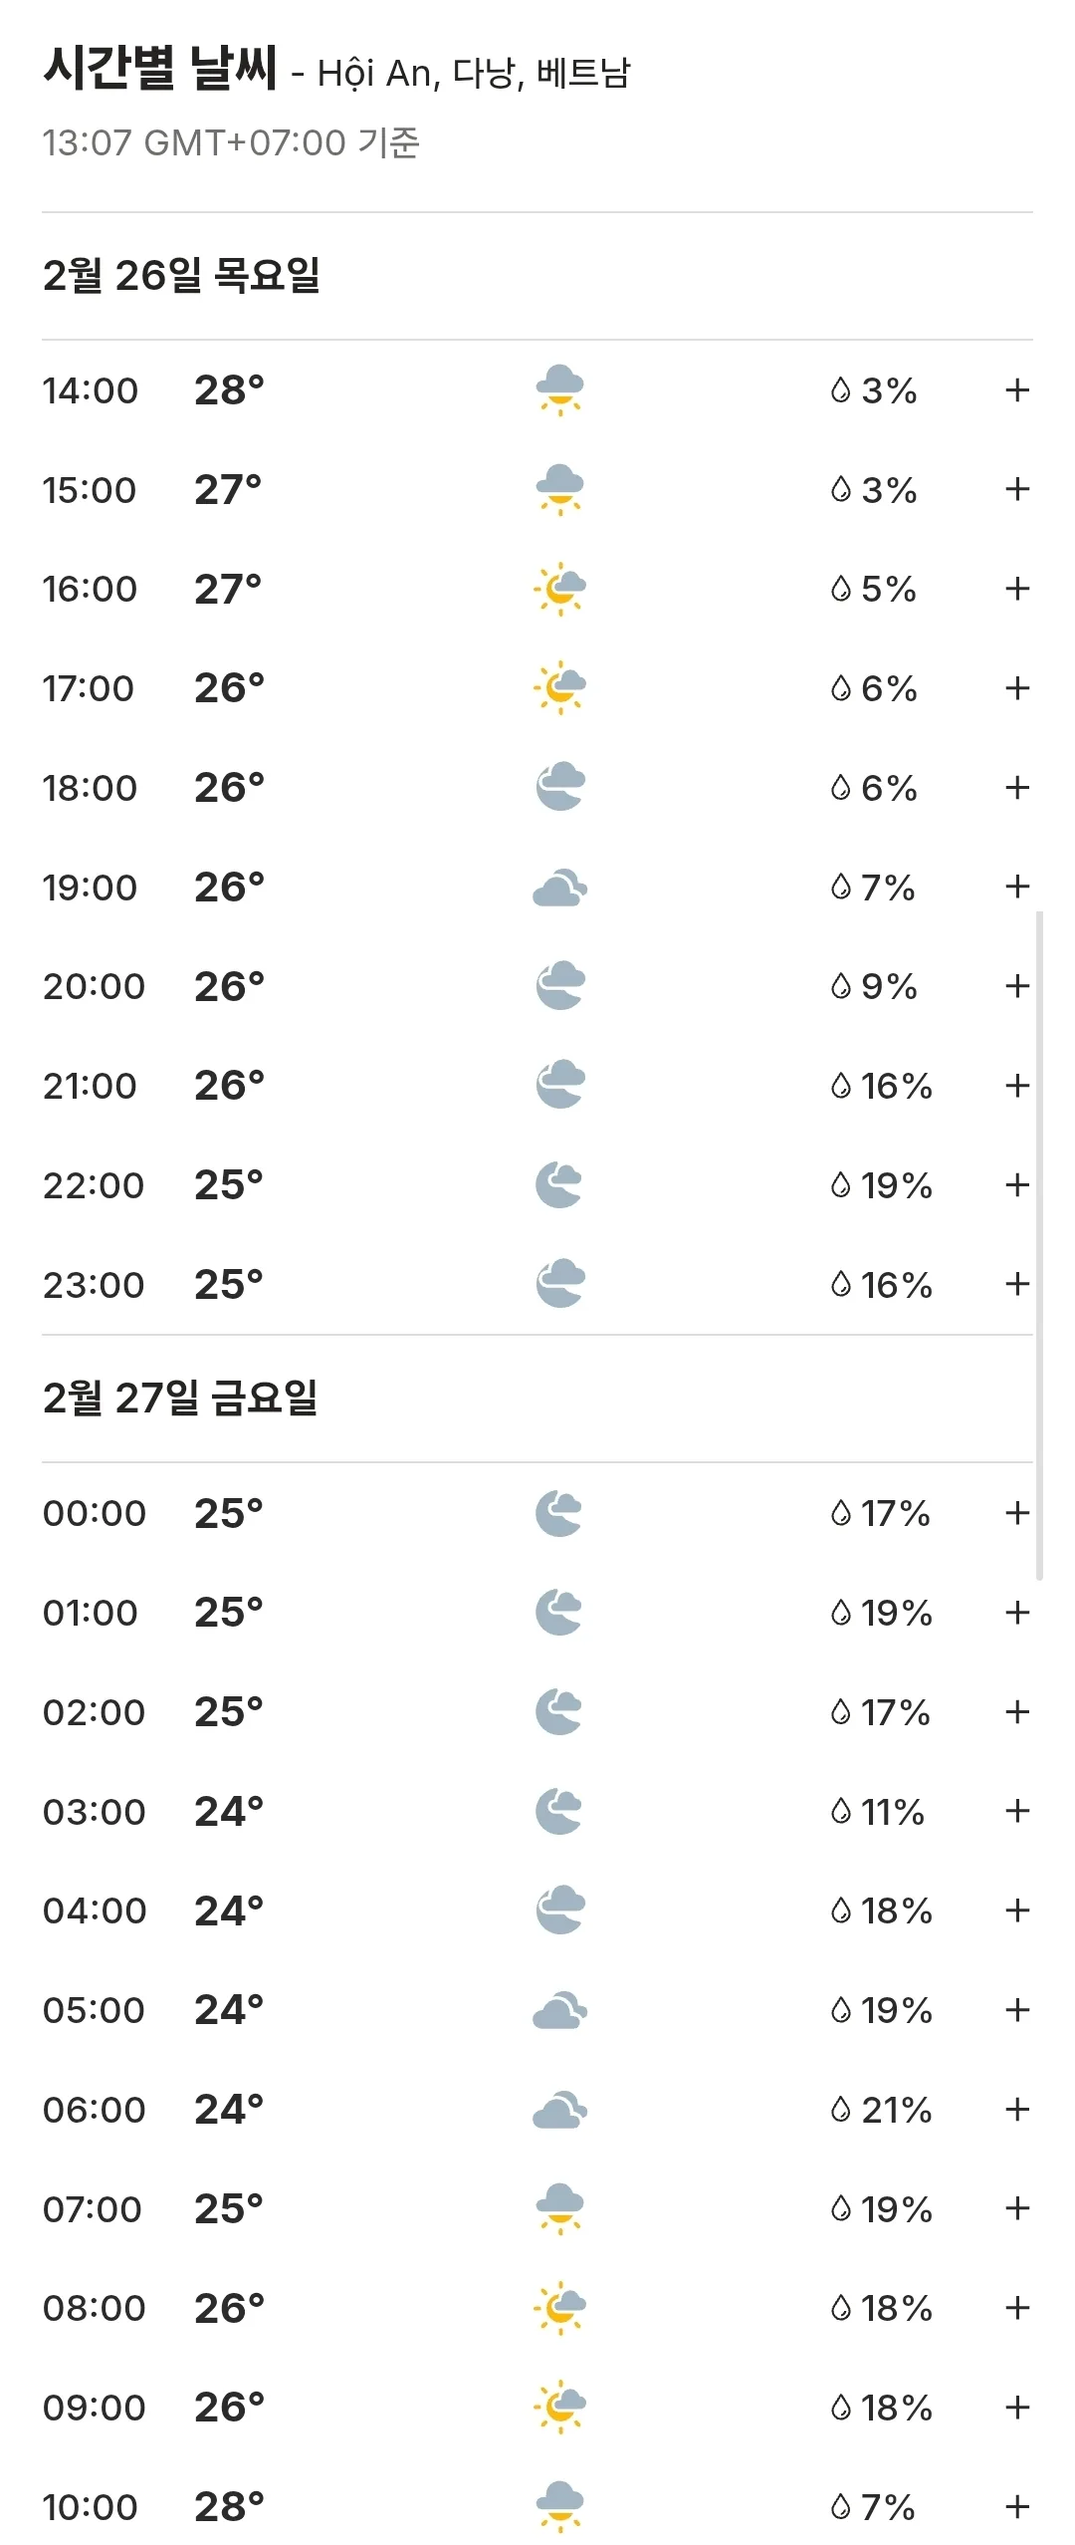
Task: Click the raindrop icon beside the 06:00 21%
Action: click(x=840, y=2110)
